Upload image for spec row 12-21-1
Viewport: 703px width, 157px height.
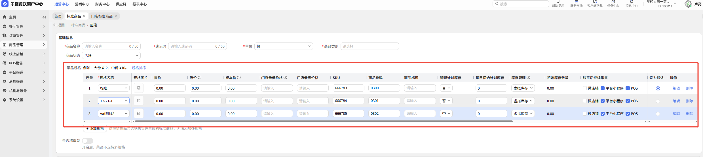[139, 101]
